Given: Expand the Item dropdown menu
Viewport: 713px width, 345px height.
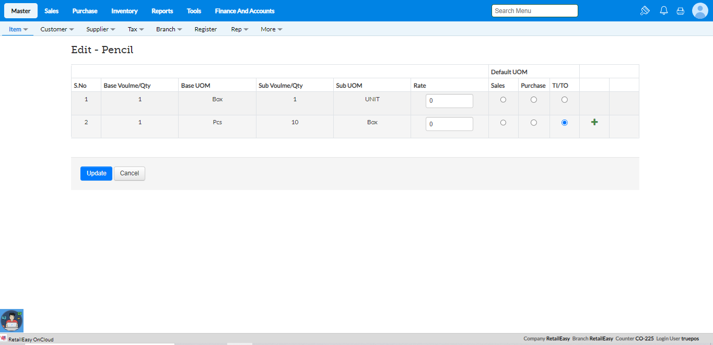Looking at the screenshot, I should click(x=18, y=29).
